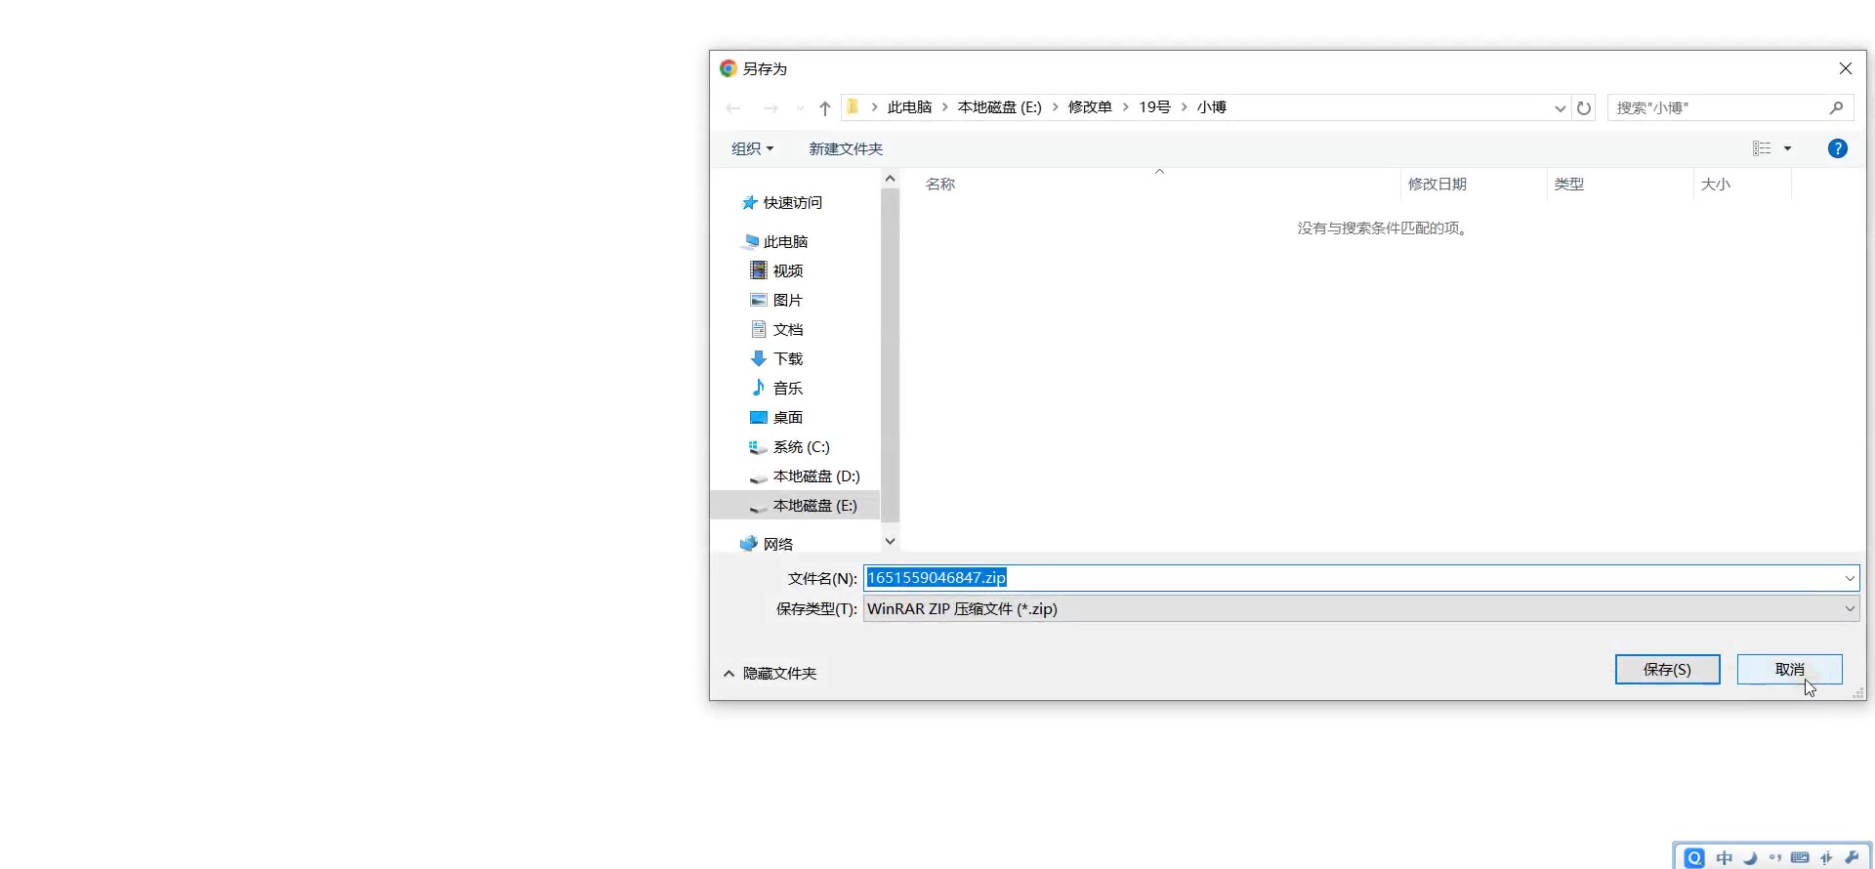Viewport: 1875px width, 869px height.
Task: Open 音乐 folder in navigation pane
Action: point(776,388)
